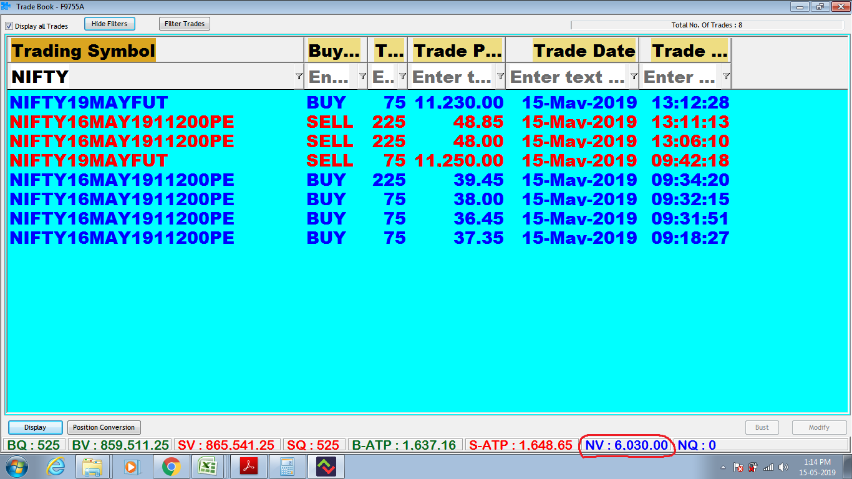Switch to trading terminal taskbar icon
852x479 pixels.
click(325, 467)
